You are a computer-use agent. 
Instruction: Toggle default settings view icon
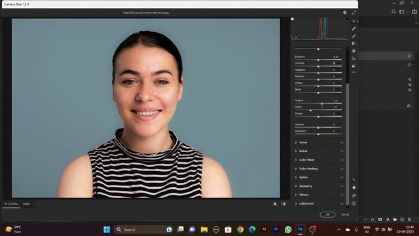coord(283,204)
